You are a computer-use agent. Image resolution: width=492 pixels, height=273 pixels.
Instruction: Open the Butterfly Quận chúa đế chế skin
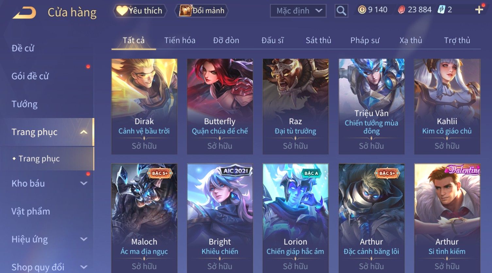[220, 106]
